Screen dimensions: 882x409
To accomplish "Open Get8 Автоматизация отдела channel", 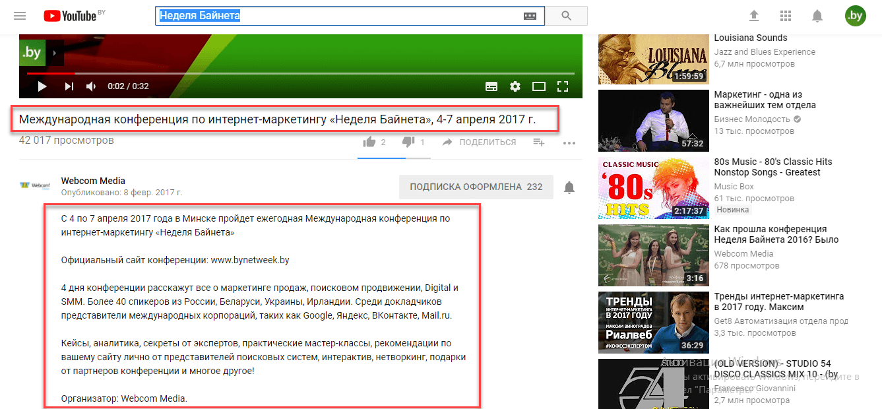I will [x=781, y=321].
